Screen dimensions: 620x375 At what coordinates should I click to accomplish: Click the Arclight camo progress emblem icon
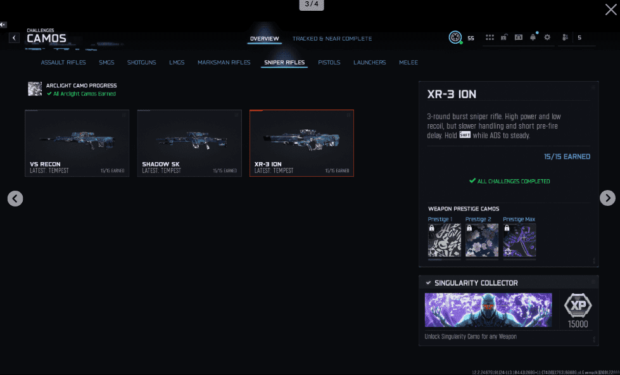click(34, 89)
